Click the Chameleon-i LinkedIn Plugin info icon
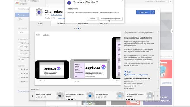This screenshot has width=190, height=107. pyautogui.click(x=90, y=96)
